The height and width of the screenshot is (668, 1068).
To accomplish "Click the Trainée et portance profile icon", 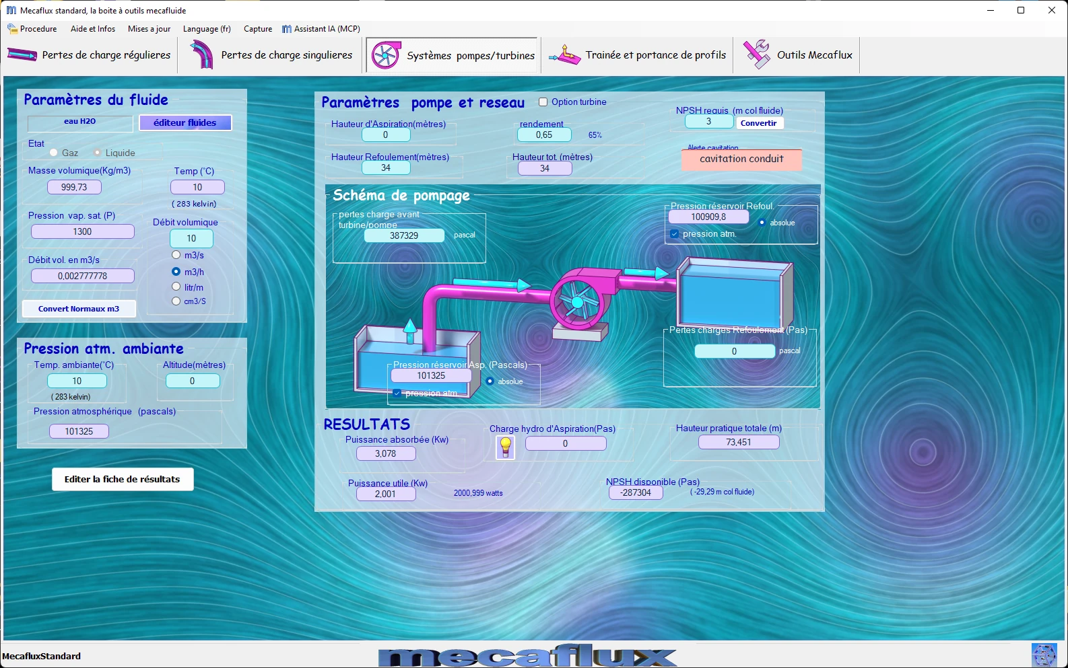I will coord(565,55).
